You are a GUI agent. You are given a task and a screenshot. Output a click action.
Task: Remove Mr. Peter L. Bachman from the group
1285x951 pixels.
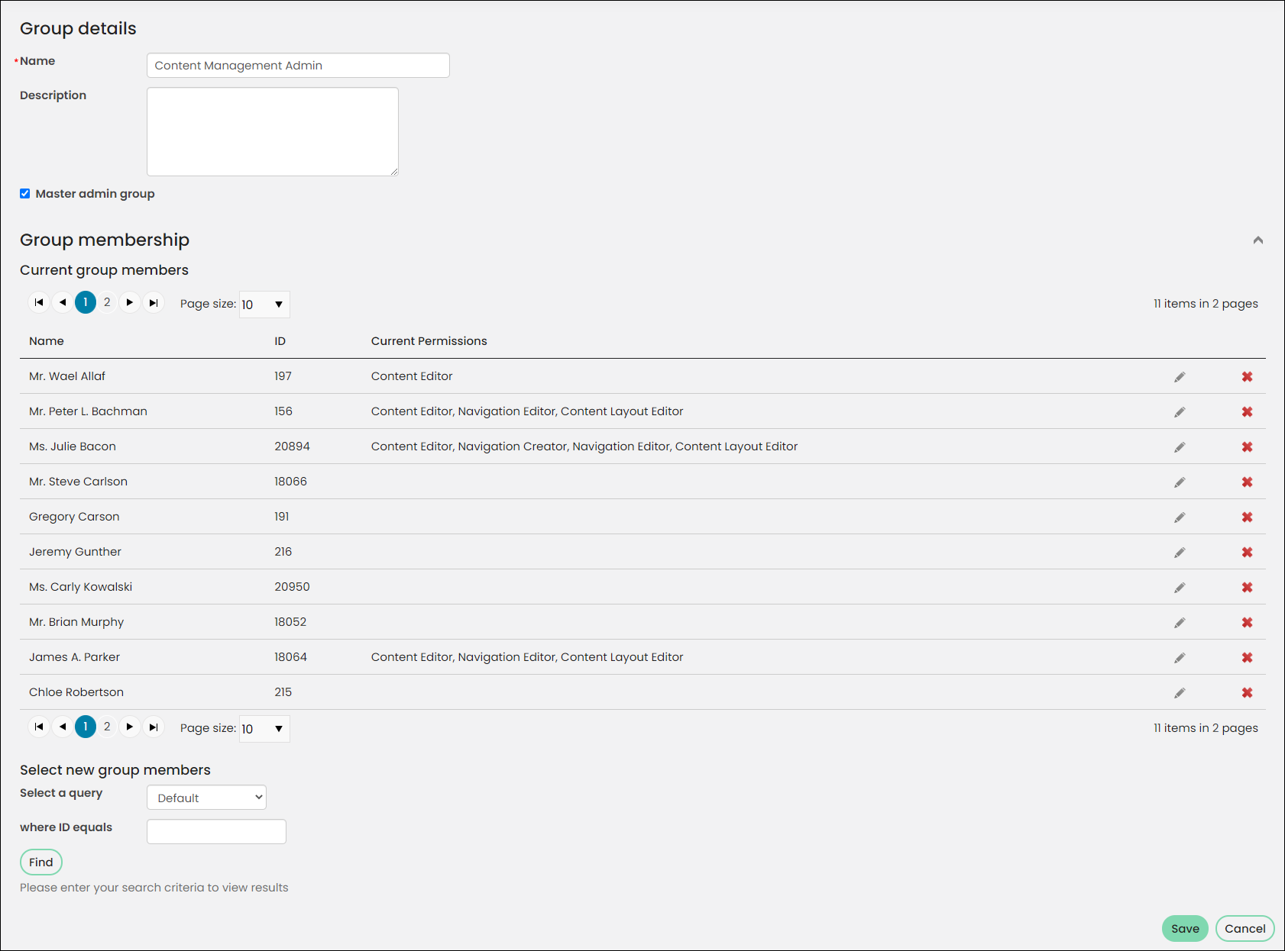click(1247, 412)
